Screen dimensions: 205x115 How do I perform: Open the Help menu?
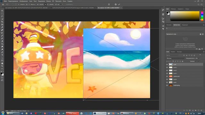(x=70, y=1)
